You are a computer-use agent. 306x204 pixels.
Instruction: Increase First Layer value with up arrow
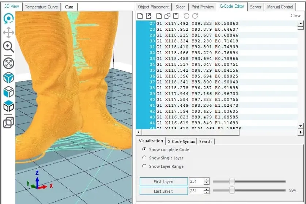click(x=207, y=180)
